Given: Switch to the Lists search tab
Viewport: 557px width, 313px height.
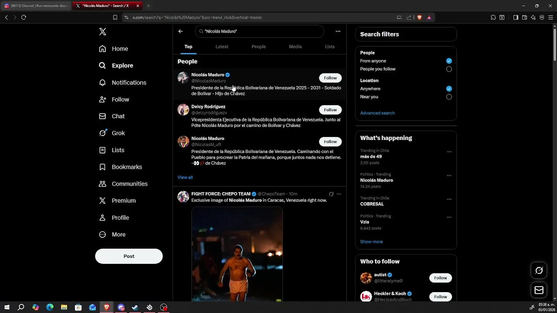Looking at the screenshot, I should (330, 47).
